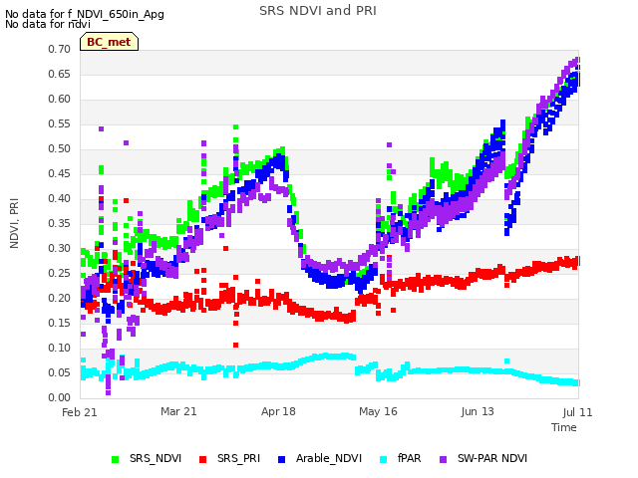Screen dimensions: 638x478
Task: Click the 0.30 y-axis tick label
Action: [x=60, y=248]
